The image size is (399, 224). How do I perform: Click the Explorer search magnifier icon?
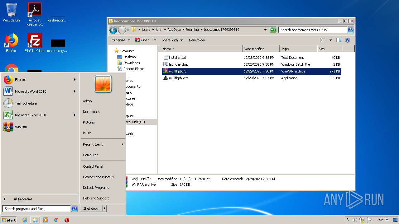351,30
